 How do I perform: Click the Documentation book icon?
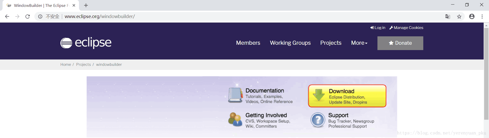coord(235,95)
